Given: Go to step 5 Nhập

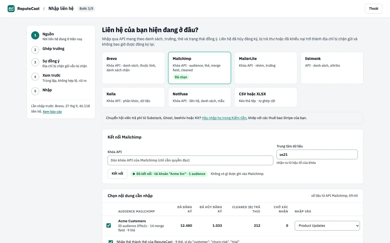Looking at the screenshot, I should tap(61, 91).
